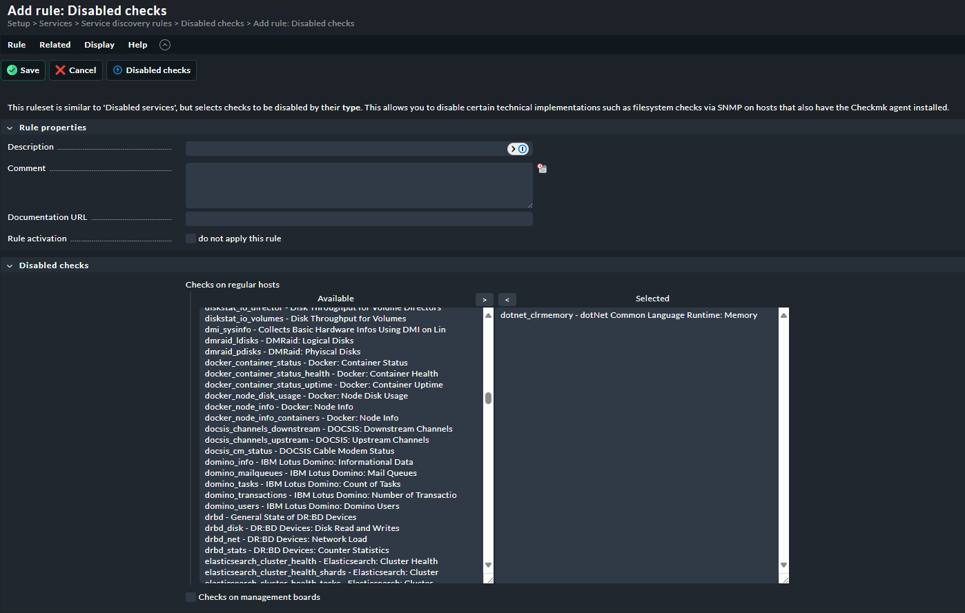Click the Selected list scroll-up arrow
This screenshot has width=965, height=613.
(783, 315)
